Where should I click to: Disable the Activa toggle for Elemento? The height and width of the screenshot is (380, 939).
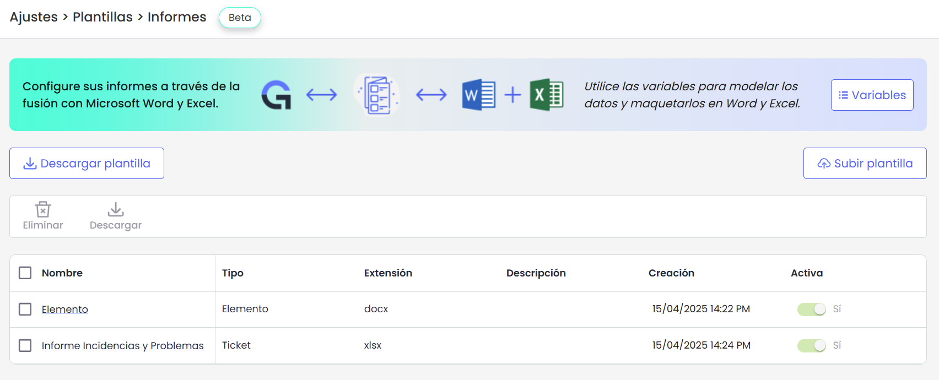(x=812, y=310)
